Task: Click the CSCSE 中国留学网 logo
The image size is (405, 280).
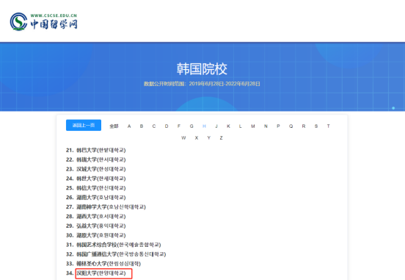Action: 43,21
